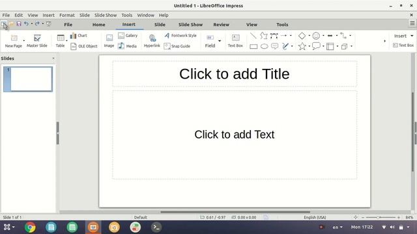Open the File menu in the menu bar
Image resolution: width=417 pixels, height=234 pixels.
coord(6,15)
